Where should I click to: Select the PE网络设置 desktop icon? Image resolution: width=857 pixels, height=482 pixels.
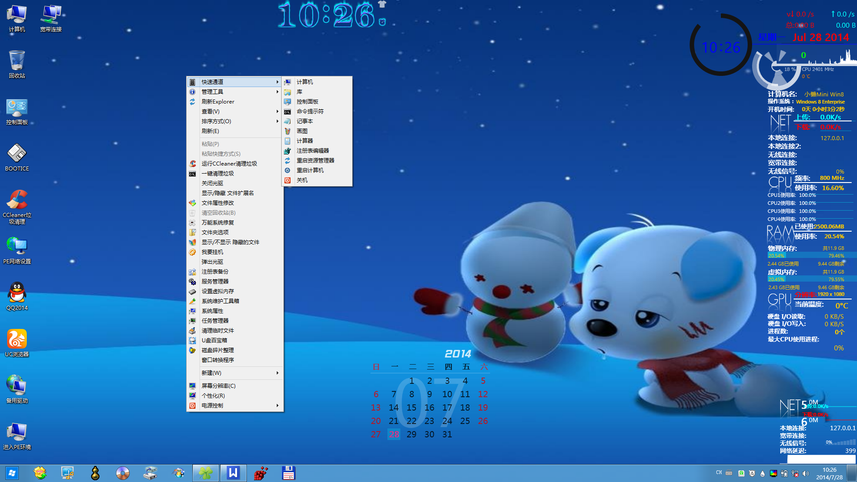point(17,251)
